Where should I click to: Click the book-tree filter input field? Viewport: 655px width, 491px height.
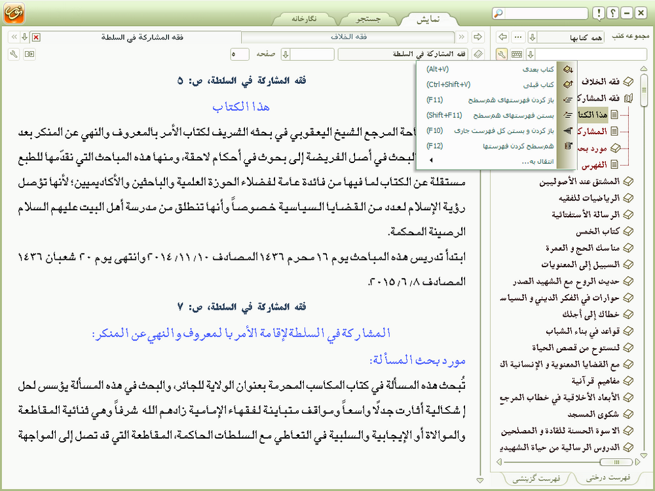pos(591,54)
